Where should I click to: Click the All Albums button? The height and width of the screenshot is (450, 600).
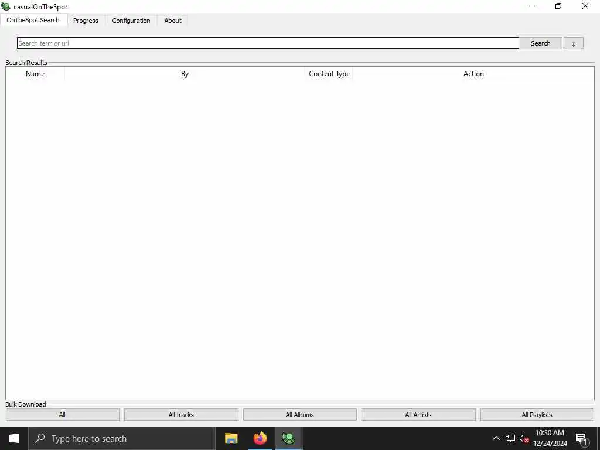299,415
